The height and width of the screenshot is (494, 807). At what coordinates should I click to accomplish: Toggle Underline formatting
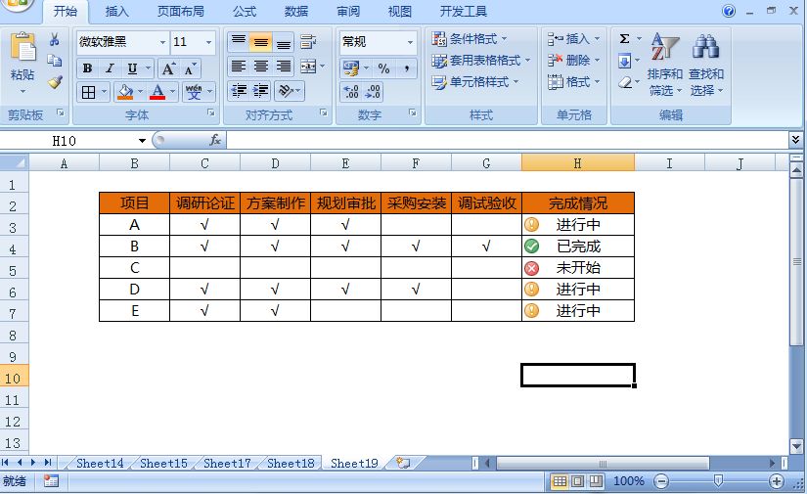coord(132,68)
